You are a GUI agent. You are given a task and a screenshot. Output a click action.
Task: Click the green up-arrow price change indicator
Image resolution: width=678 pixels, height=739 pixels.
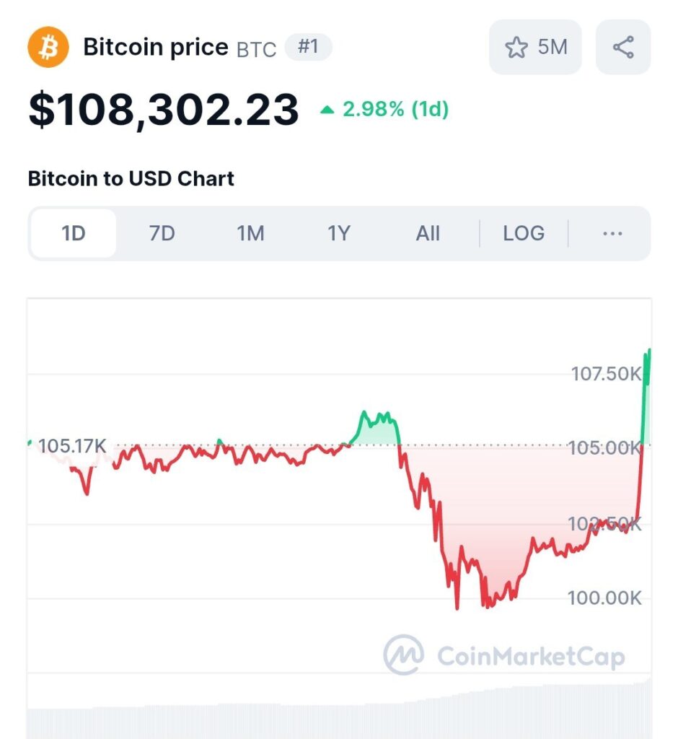327,110
